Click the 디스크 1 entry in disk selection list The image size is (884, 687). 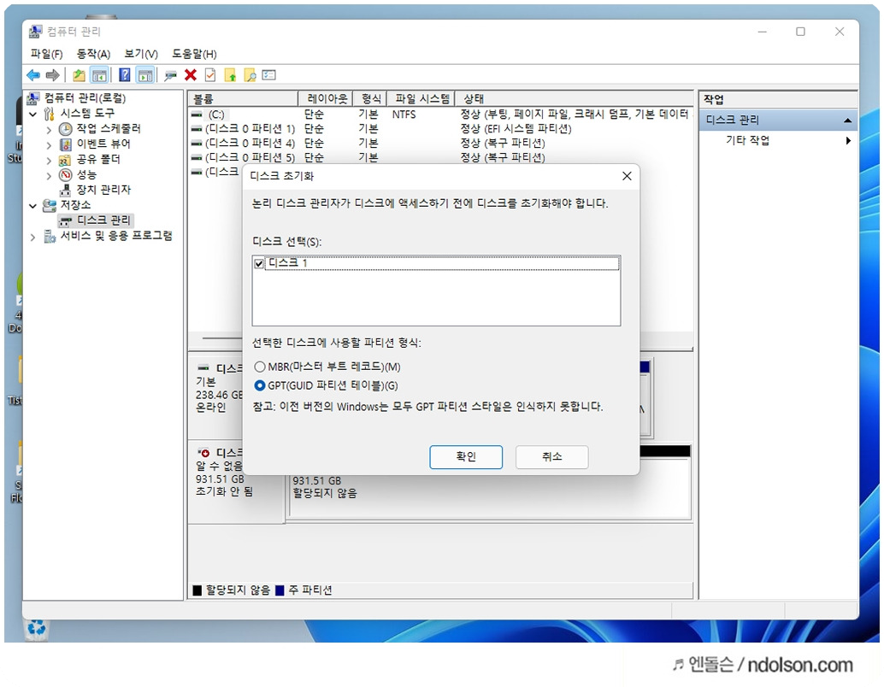(x=442, y=263)
